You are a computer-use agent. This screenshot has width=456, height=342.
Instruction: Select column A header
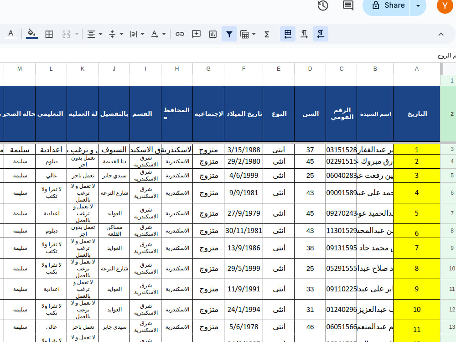click(416, 69)
